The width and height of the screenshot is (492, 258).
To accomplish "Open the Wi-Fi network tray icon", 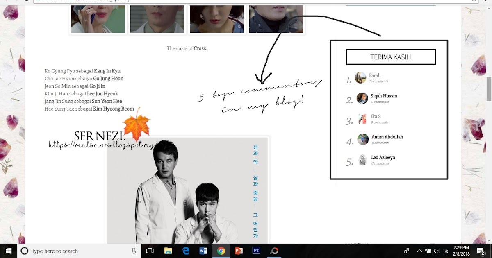I will 446,251.
